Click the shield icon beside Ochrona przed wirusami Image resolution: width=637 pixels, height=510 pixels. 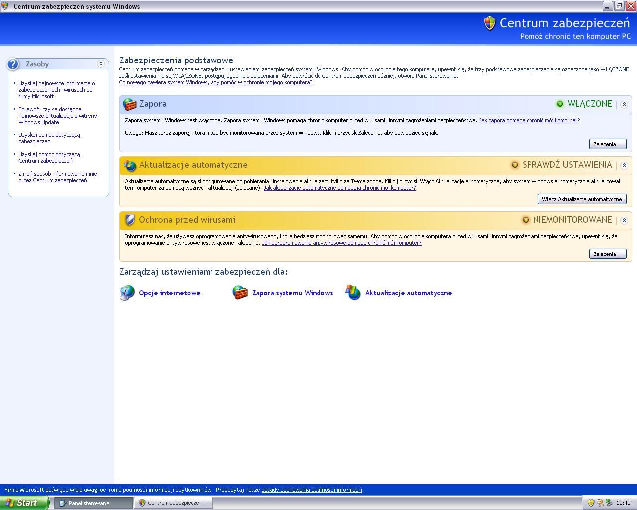point(130,220)
